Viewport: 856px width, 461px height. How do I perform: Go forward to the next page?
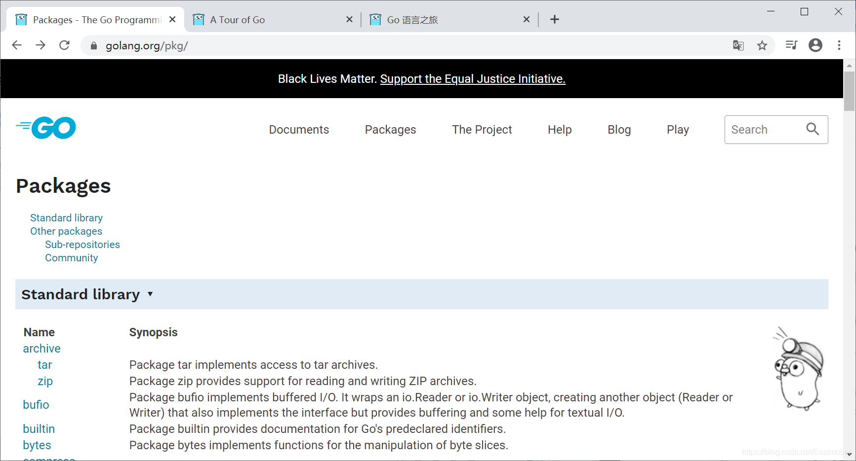pyautogui.click(x=41, y=45)
